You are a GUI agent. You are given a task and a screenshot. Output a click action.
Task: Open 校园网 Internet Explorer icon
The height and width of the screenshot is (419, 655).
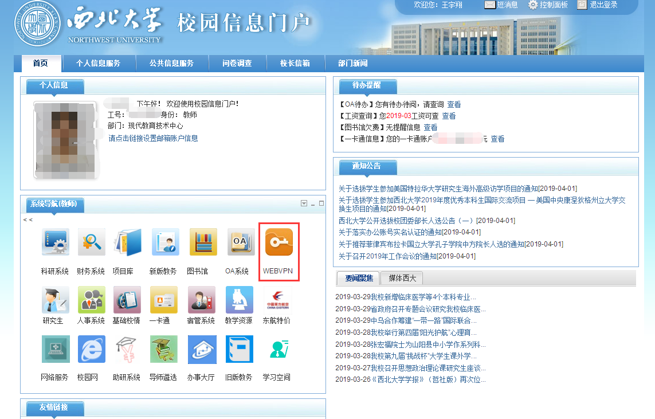tap(92, 349)
